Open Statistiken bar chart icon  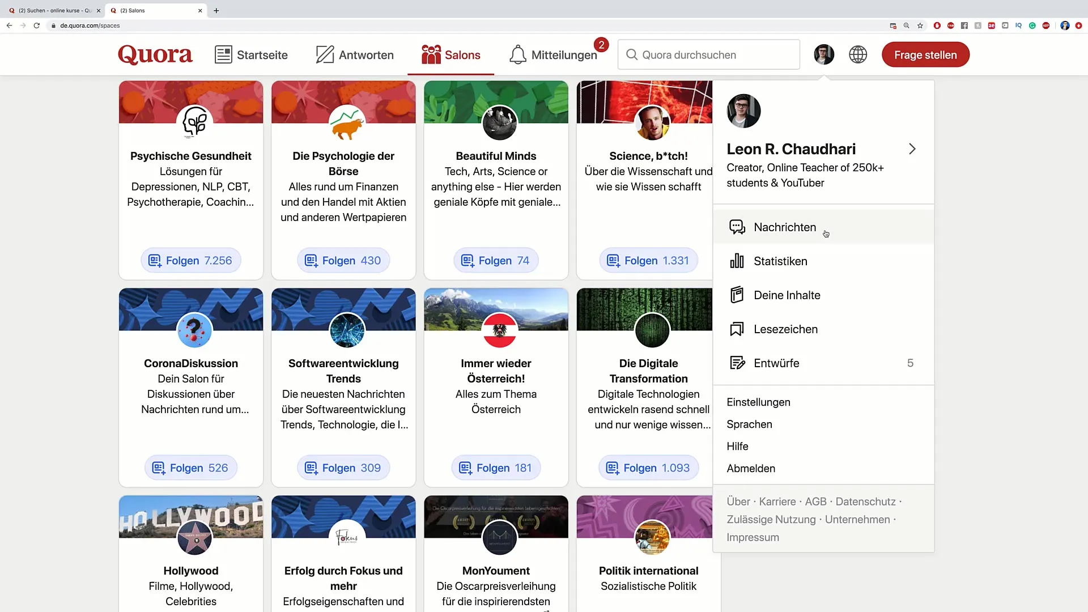point(737,261)
